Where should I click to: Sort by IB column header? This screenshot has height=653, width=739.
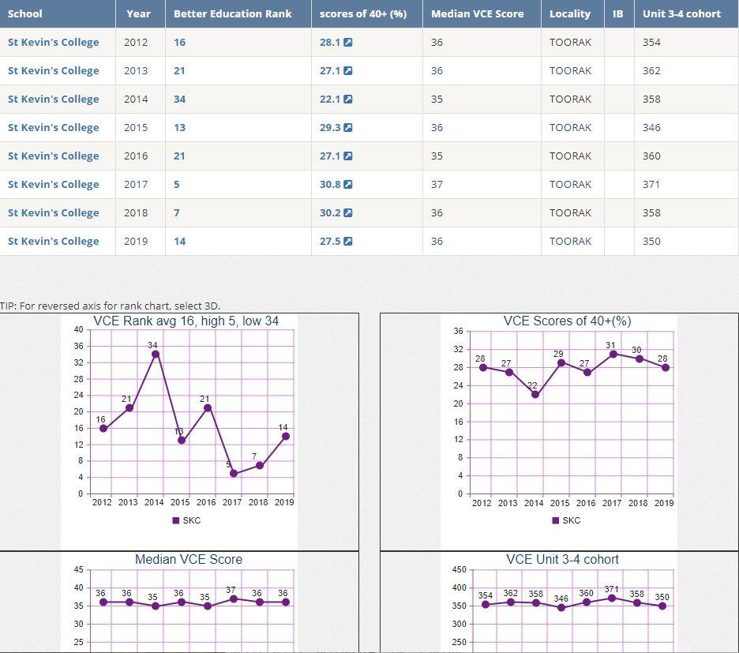coord(618,13)
